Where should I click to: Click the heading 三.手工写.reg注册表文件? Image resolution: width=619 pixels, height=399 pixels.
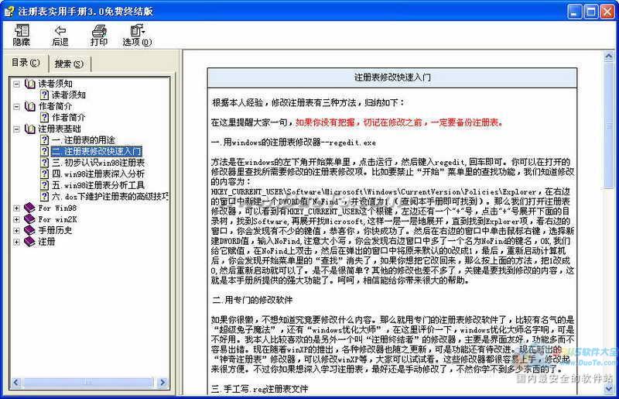coord(259,389)
